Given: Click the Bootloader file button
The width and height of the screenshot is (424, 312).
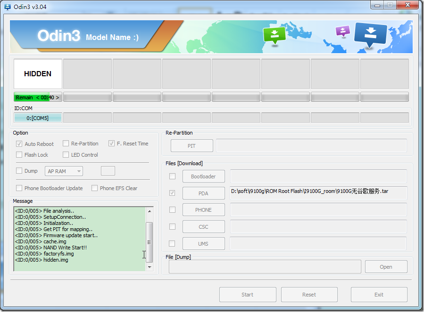Looking at the screenshot, I should coord(204,176).
